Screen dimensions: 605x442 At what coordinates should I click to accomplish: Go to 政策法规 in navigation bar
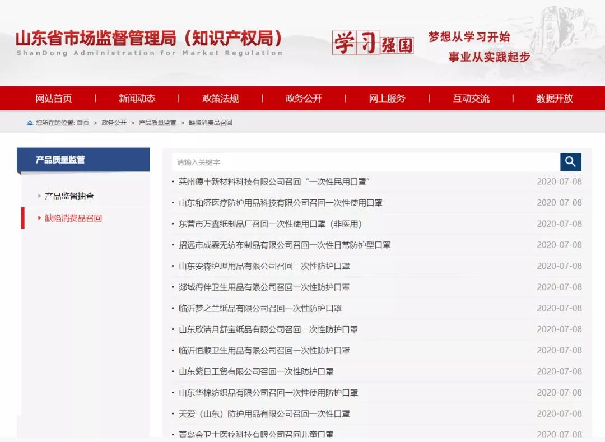(x=220, y=98)
